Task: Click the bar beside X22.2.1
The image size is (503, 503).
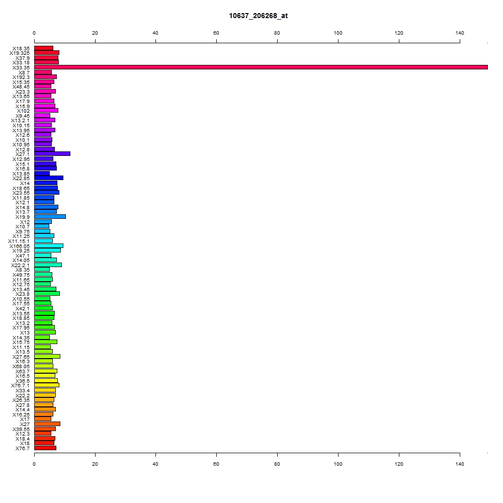Action: point(48,265)
